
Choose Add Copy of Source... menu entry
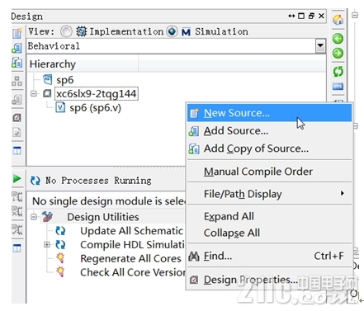(x=269, y=148)
